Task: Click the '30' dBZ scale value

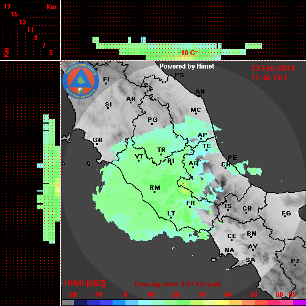Action: [x=201, y=294]
